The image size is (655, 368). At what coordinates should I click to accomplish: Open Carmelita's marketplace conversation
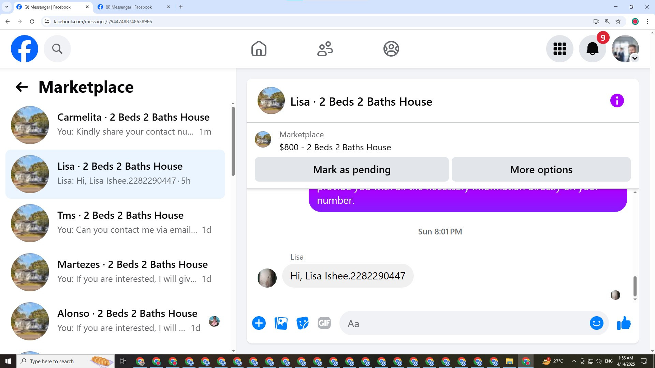tap(115, 125)
